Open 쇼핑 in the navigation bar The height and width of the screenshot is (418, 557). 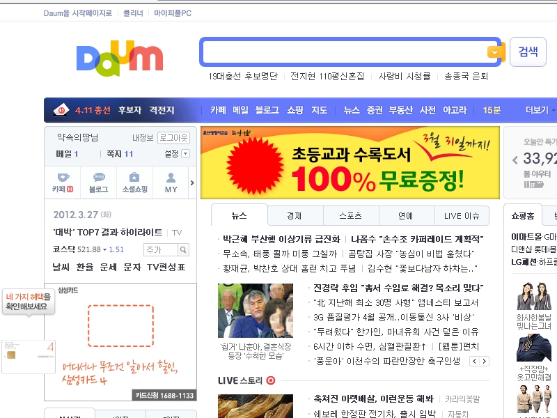pyautogui.click(x=295, y=110)
